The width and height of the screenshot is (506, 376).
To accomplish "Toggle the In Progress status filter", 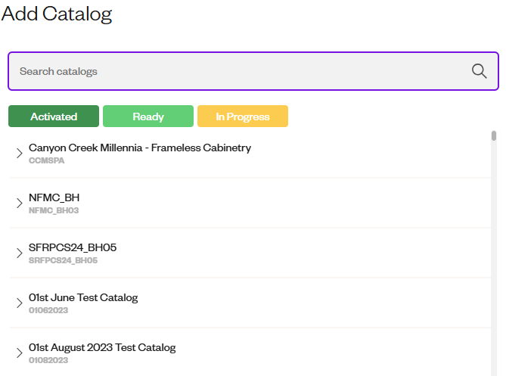I will click(x=243, y=117).
